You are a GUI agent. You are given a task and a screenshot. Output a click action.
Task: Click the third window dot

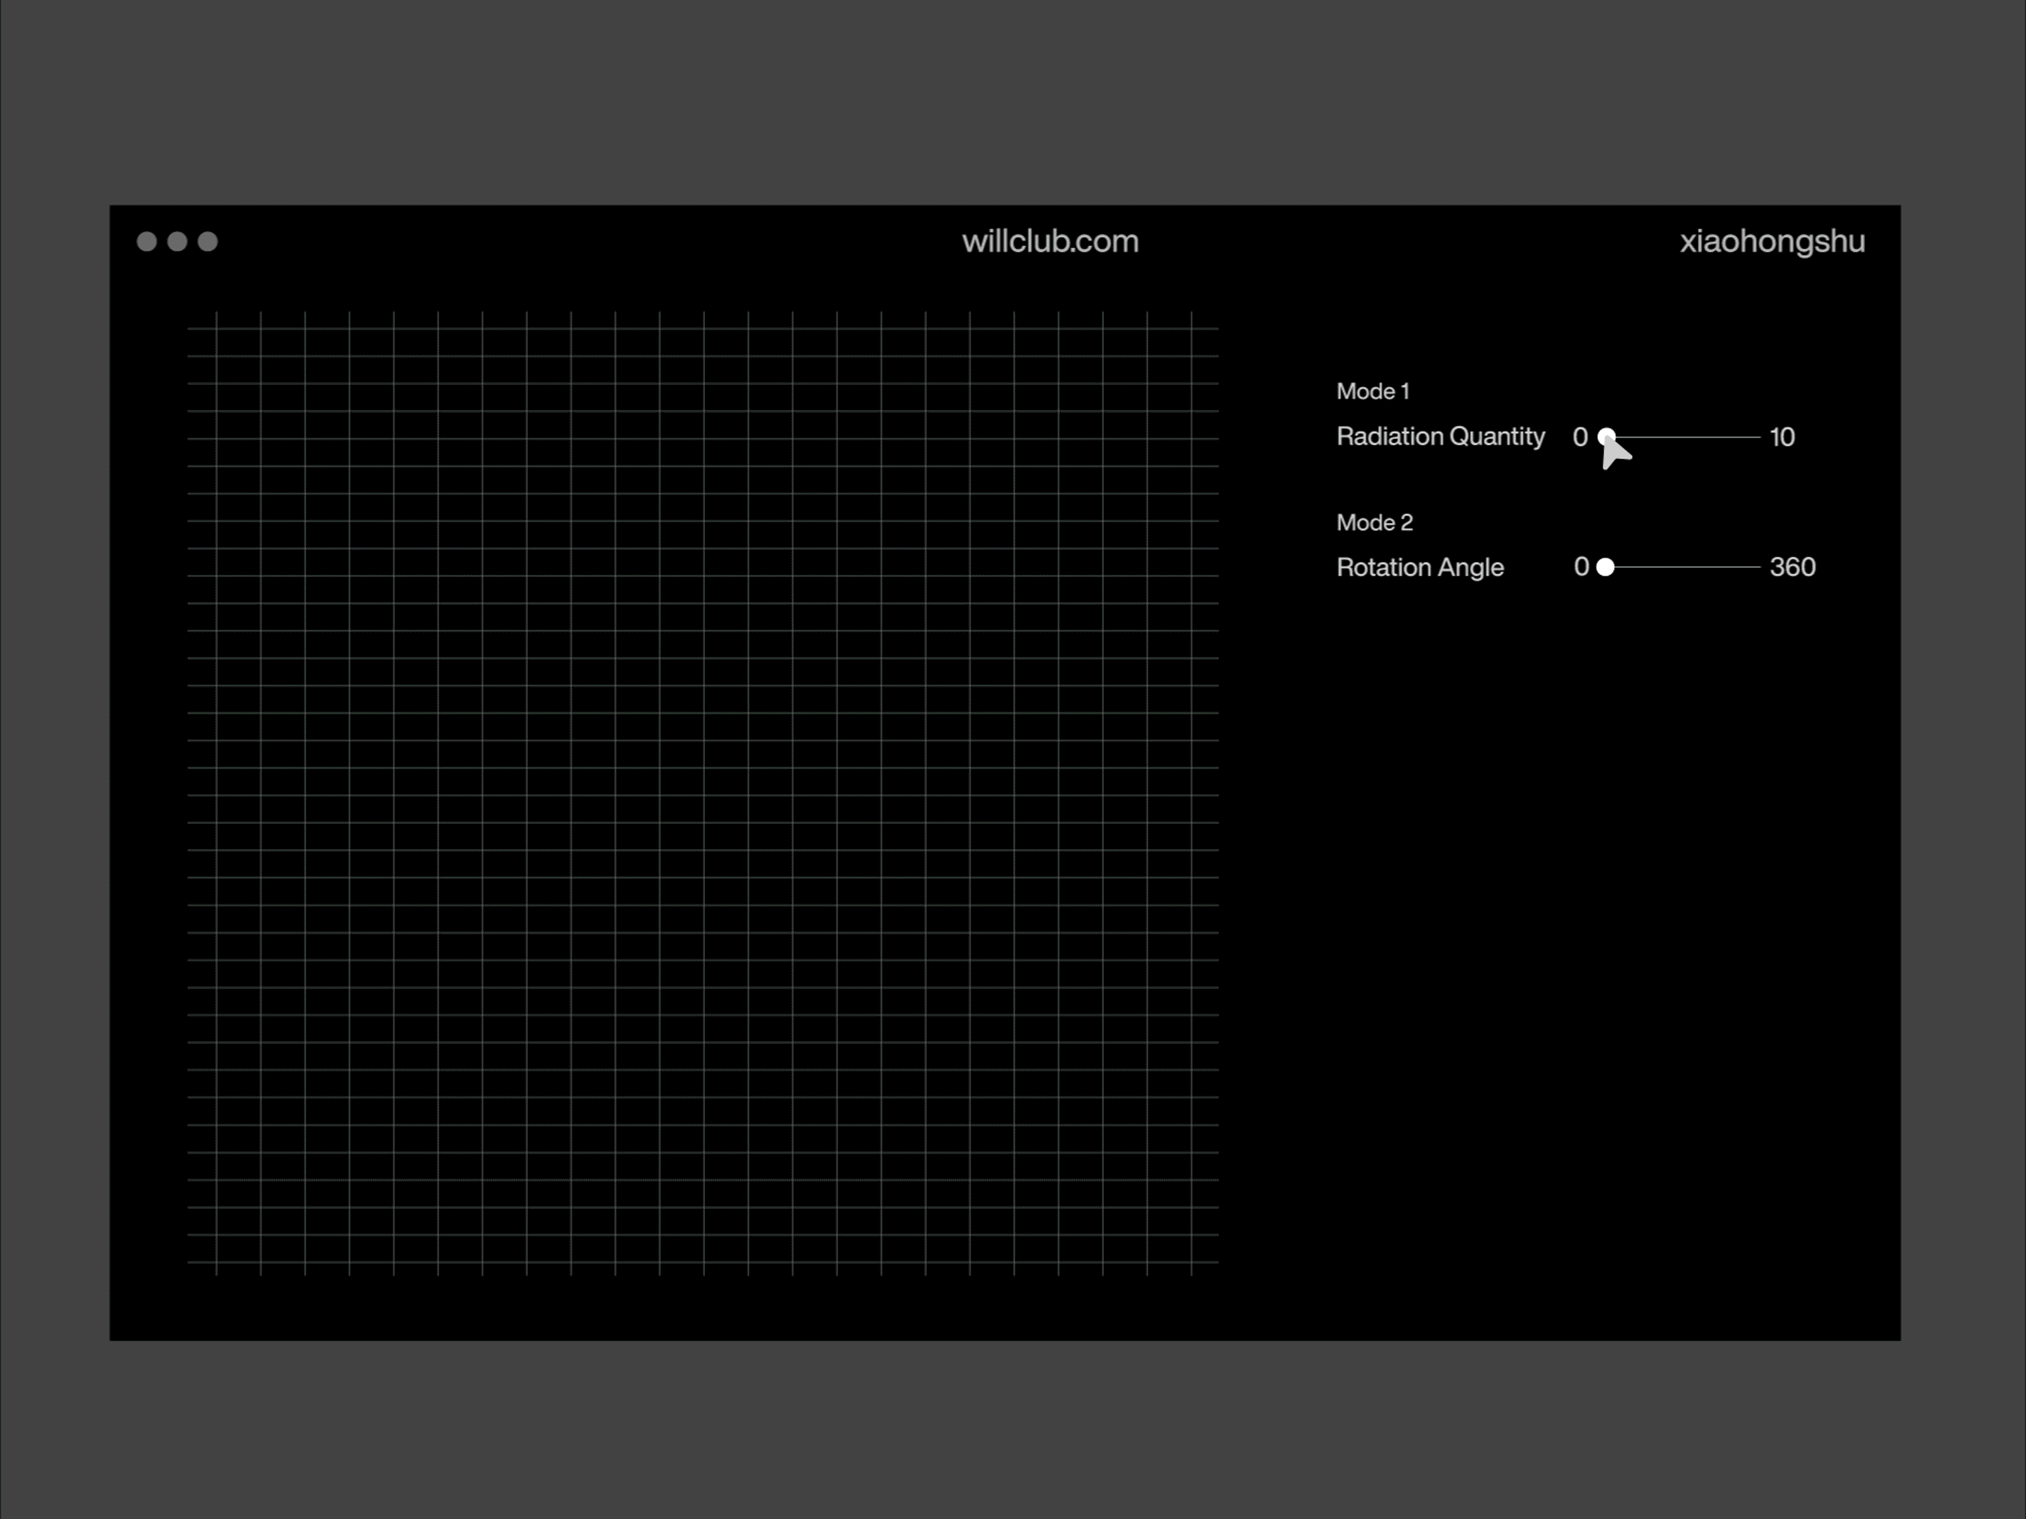click(x=208, y=241)
